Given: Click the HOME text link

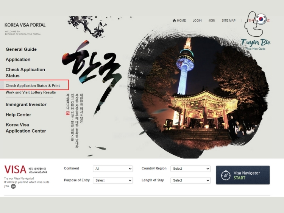Looking at the screenshot, I should click(181, 20).
